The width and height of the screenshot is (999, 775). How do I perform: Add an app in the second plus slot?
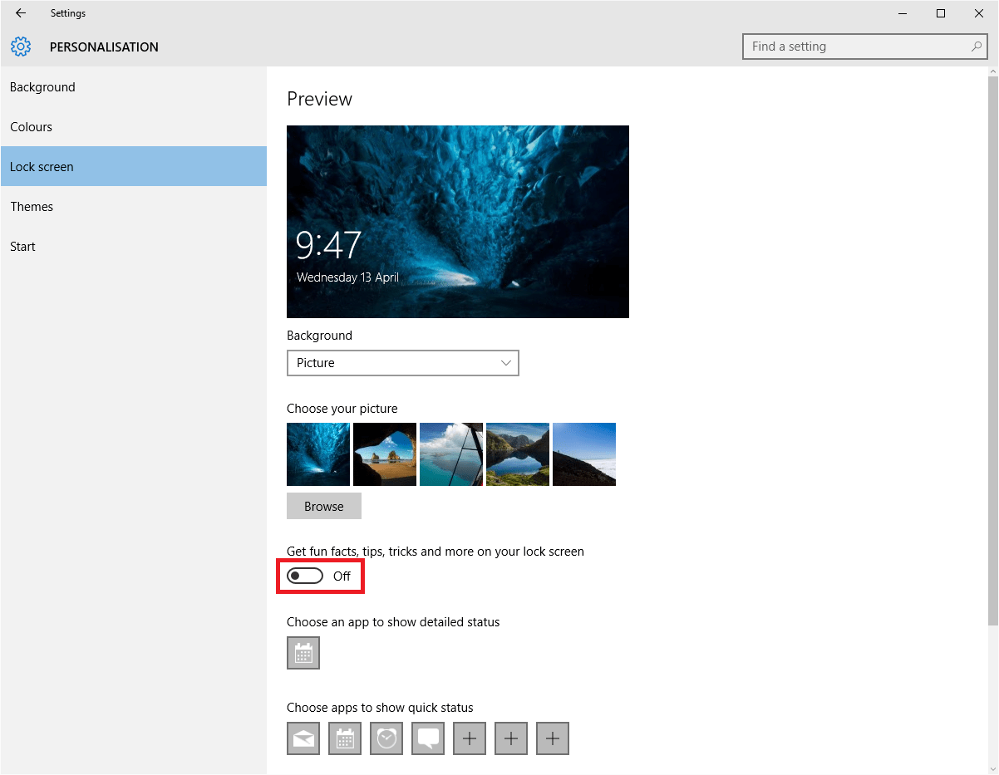click(x=511, y=738)
